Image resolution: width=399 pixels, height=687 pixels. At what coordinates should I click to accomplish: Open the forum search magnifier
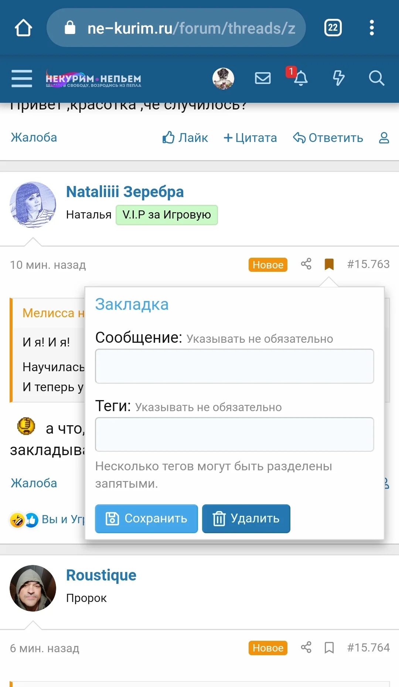pyautogui.click(x=376, y=78)
